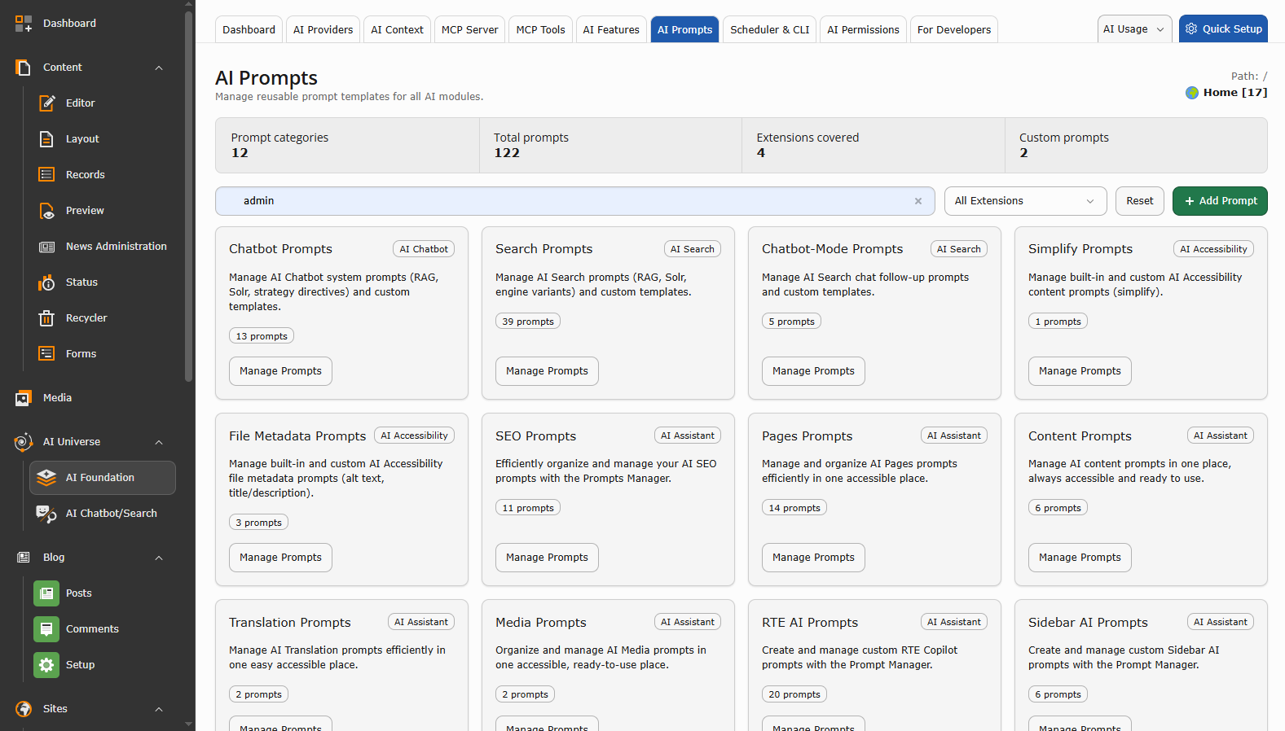Click the AI Universe icon
Image resolution: width=1285 pixels, height=731 pixels.
tap(24, 442)
